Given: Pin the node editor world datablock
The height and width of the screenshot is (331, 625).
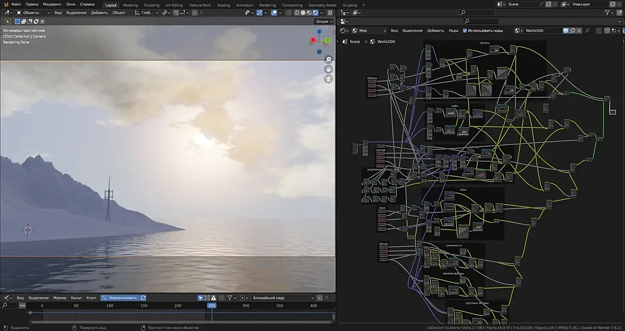Looking at the screenshot, I should tap(587, 31).
